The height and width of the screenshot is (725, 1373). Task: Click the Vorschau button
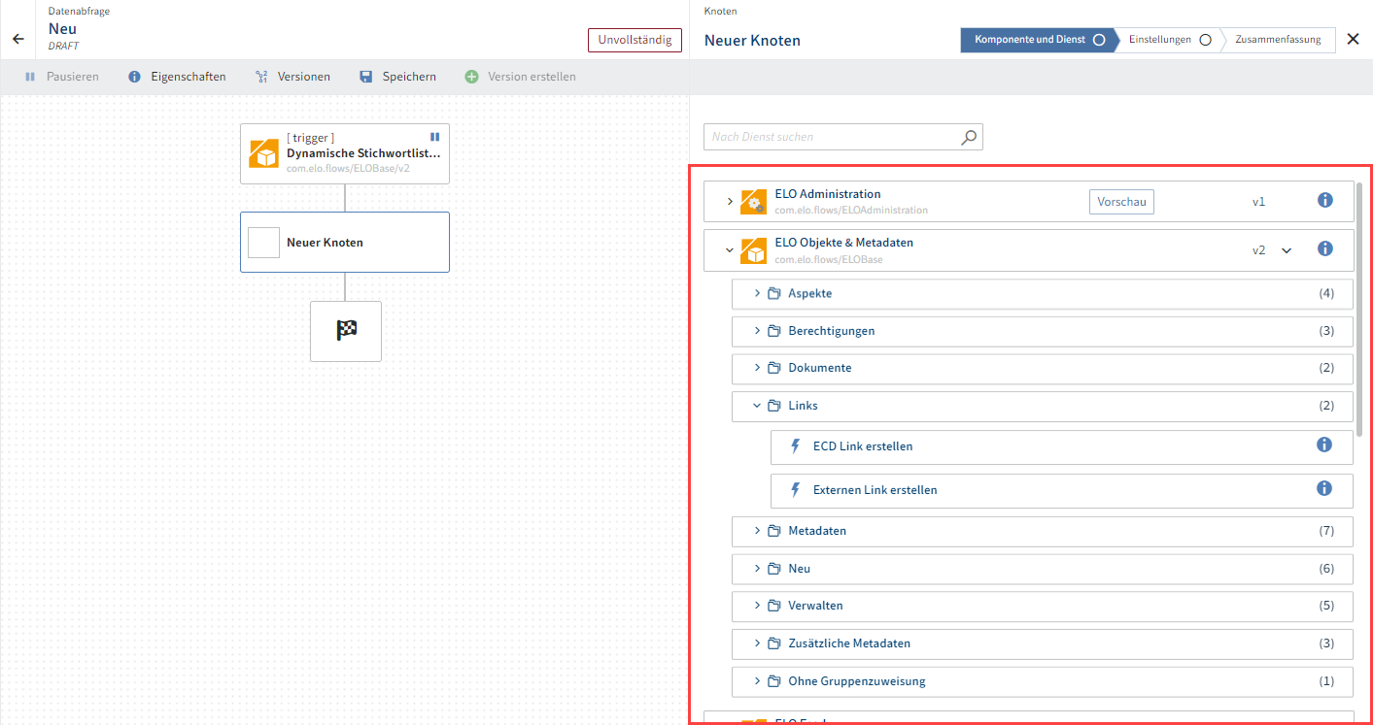coord(1121,202)
